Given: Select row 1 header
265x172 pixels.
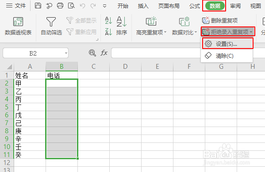Looking at the screenshot, I should coord(7,75).
